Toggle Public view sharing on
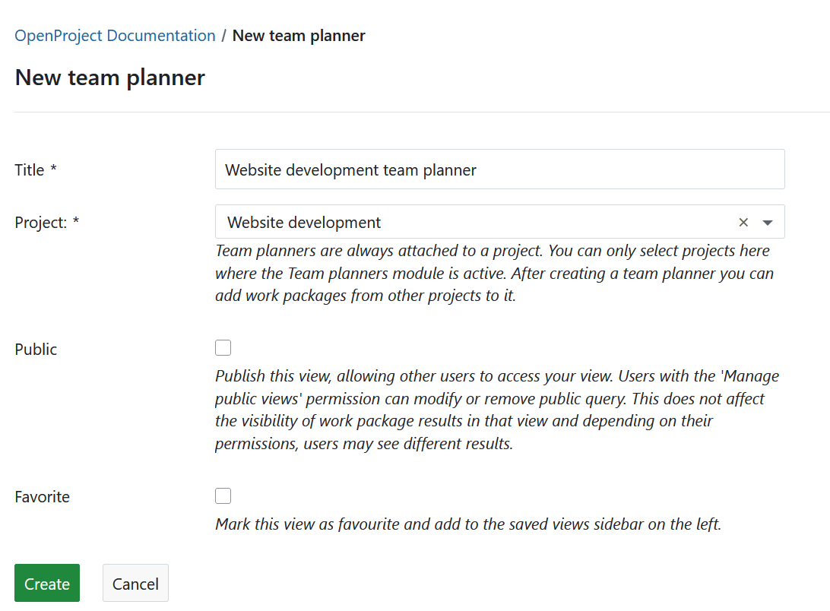This screenshot has height=611, width=830. tap(223, 347)
